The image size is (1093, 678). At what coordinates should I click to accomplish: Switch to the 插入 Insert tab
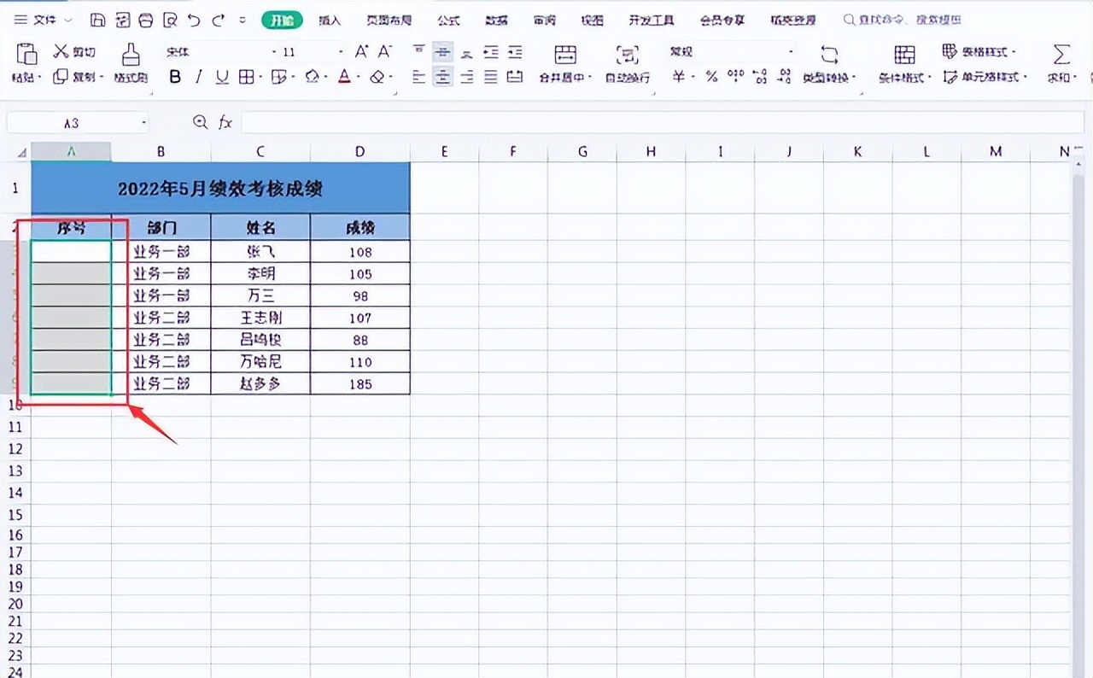click(330, 20)
